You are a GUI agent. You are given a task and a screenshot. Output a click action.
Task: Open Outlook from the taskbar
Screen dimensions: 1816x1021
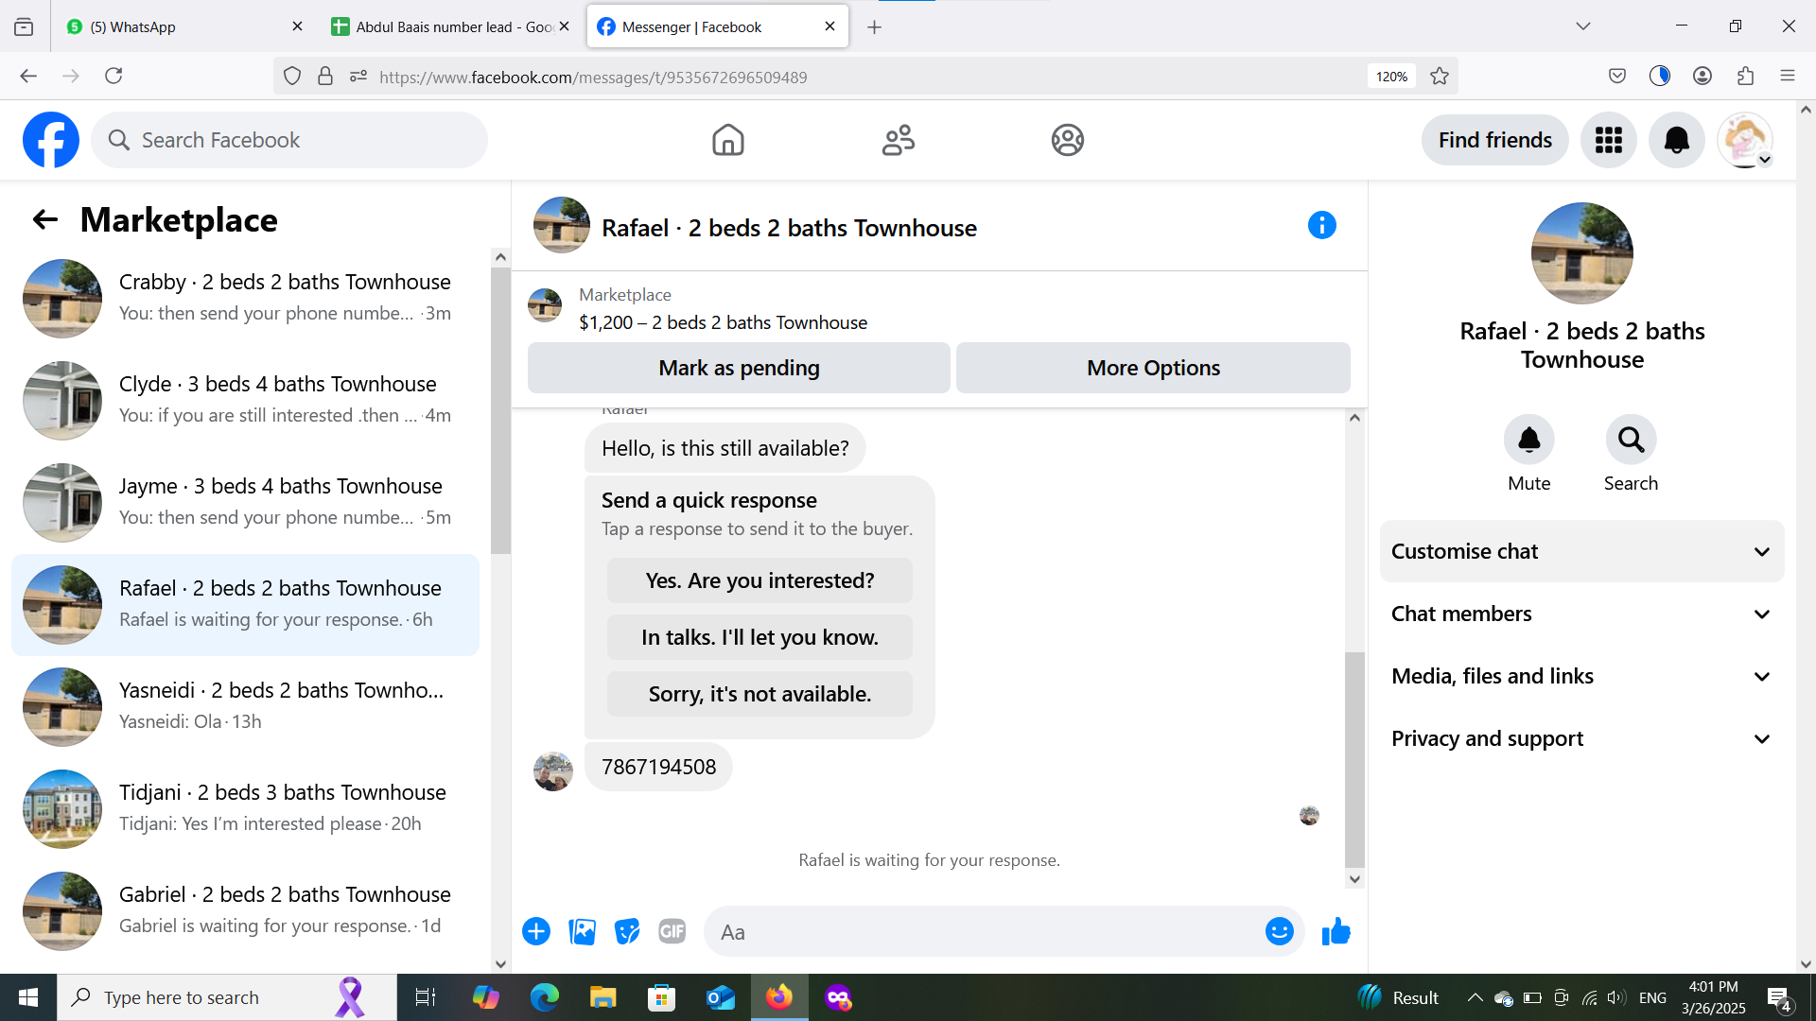721,997
